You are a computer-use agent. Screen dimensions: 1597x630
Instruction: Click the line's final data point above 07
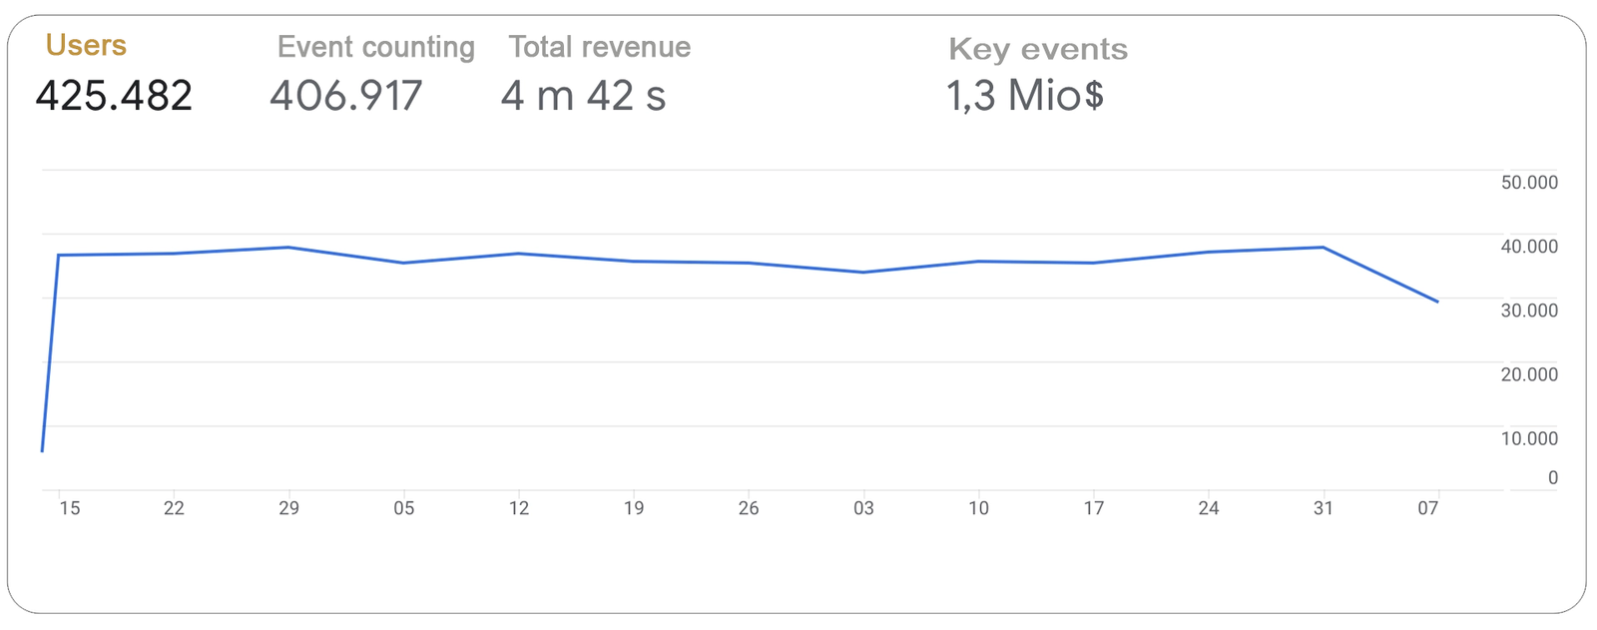[1437, 302]
